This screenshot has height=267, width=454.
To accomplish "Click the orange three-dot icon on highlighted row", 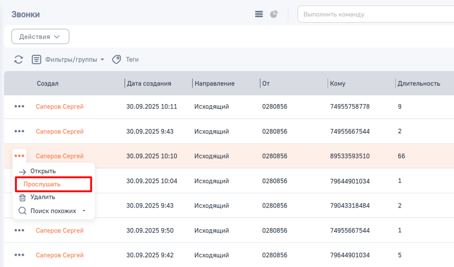I will click(19, 156).
